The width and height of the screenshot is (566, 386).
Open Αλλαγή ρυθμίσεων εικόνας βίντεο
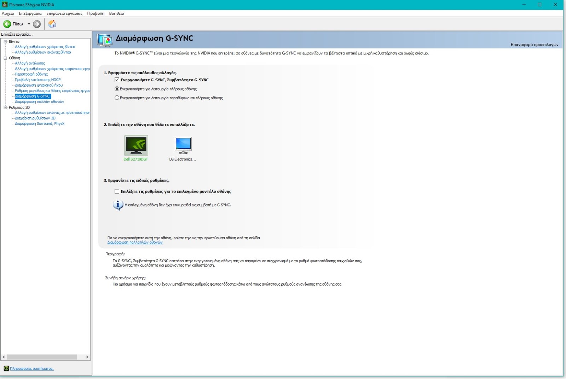pos(43,52)
